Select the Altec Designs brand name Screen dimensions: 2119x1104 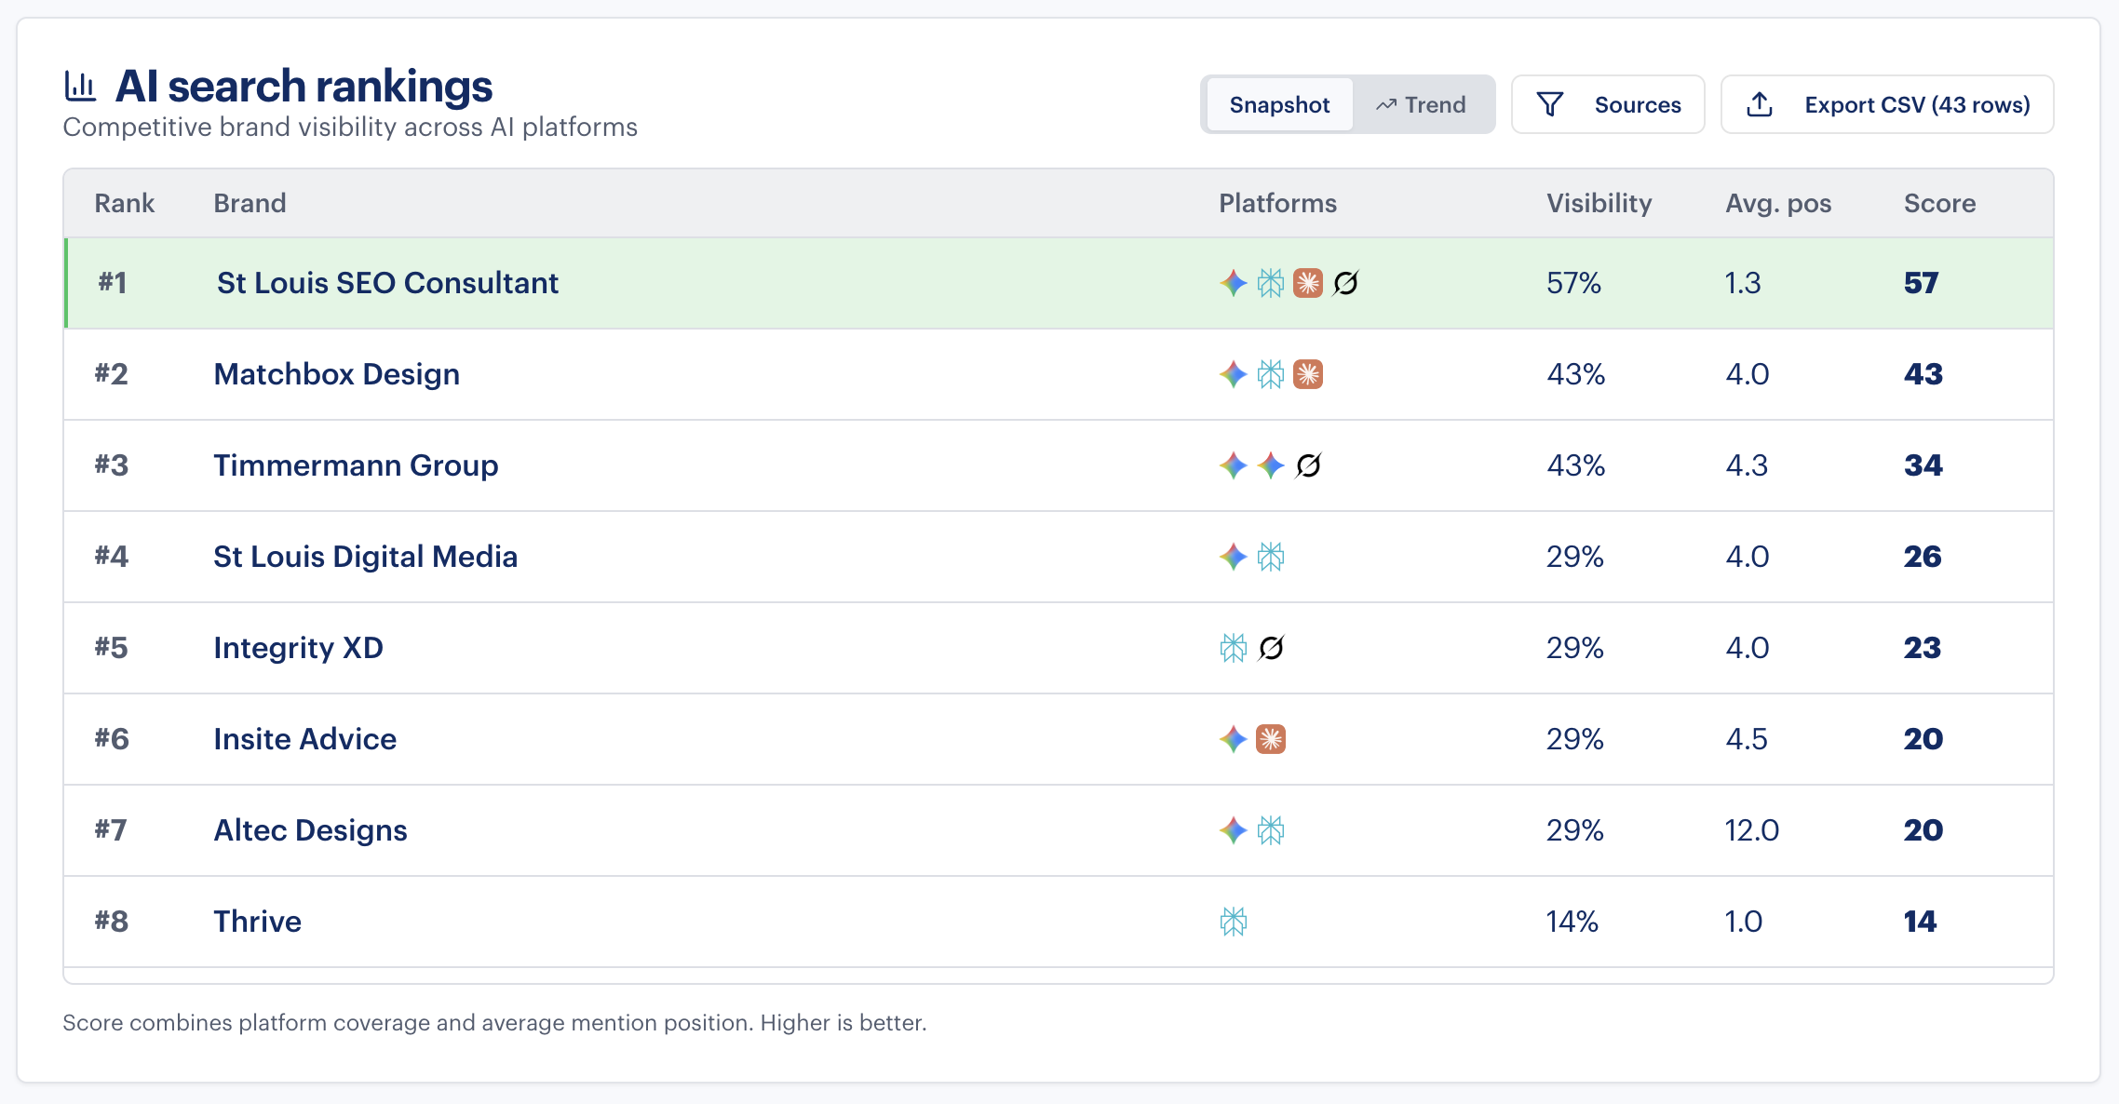pos(310,830)
